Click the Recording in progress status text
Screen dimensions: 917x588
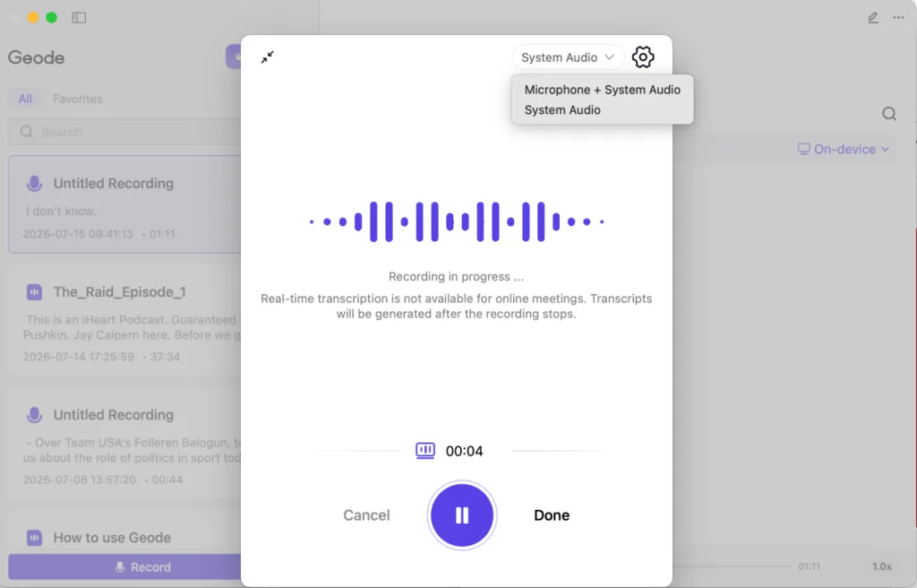click(456, 276)
